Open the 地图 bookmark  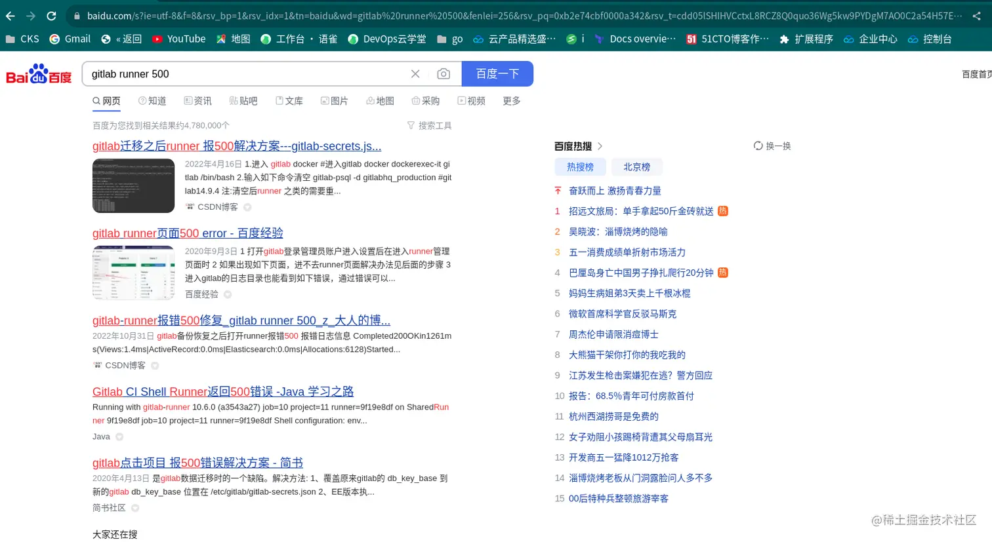[234, 39]
